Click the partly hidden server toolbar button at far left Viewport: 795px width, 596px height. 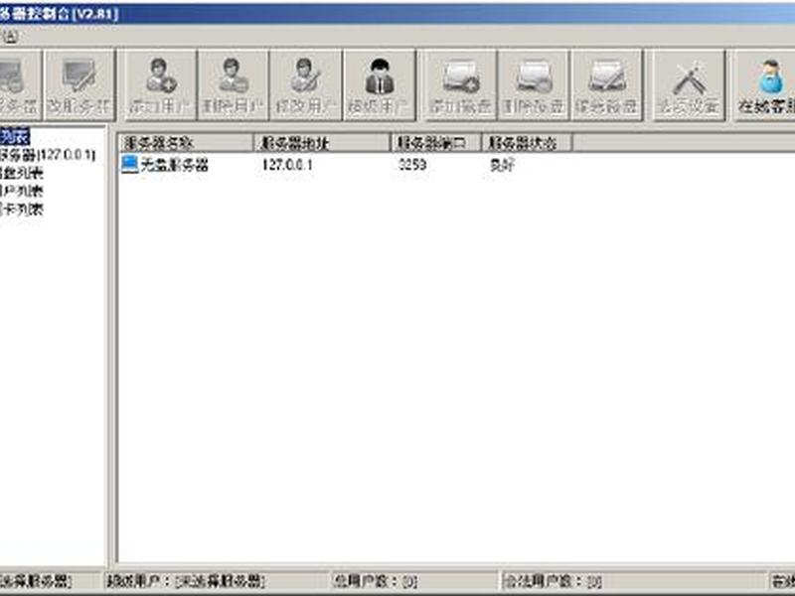[20, 85]
